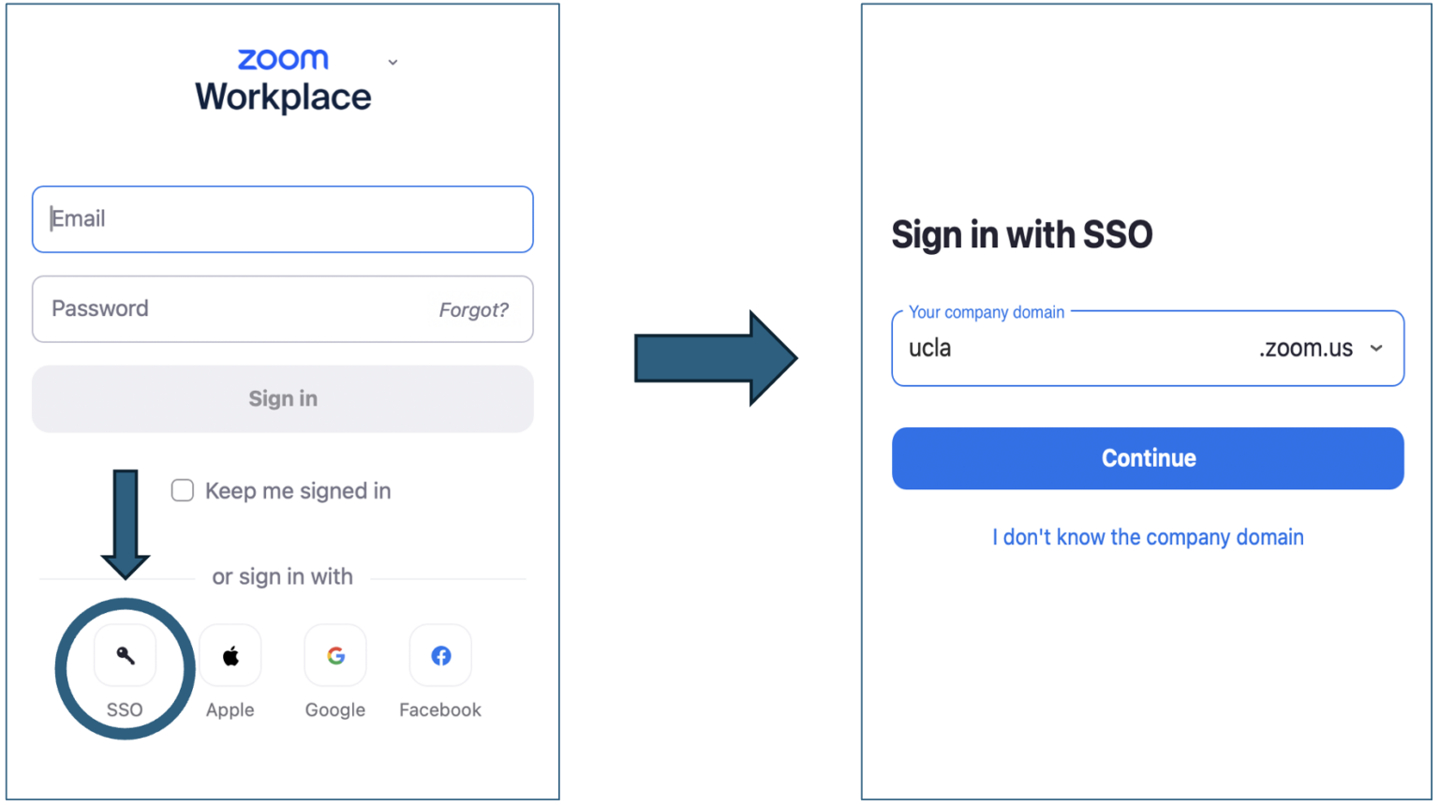Click the "Facebook" text label
1439x806 pixels.
(440, 710)
